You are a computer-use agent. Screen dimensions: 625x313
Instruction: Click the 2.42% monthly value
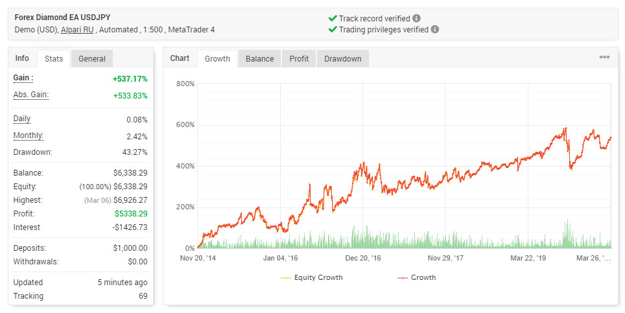(137, 137)
